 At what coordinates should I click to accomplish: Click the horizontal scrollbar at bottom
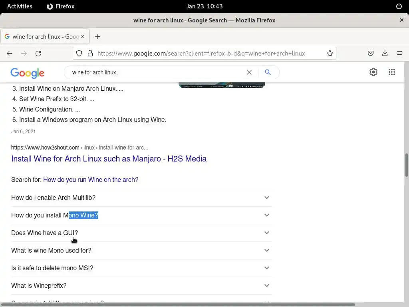coord(177,304)
